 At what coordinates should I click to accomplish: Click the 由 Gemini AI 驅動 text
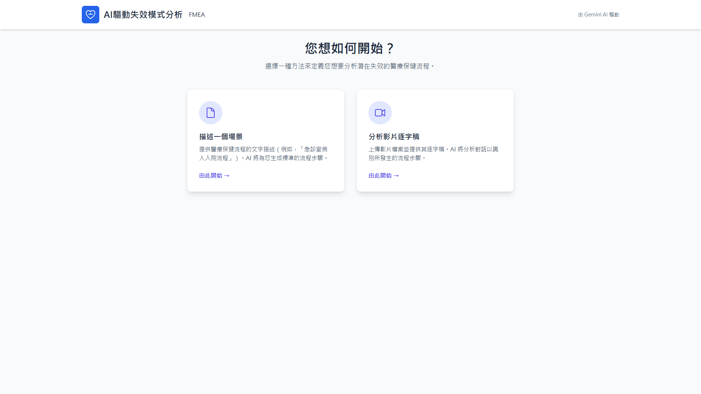coord(598,15)
